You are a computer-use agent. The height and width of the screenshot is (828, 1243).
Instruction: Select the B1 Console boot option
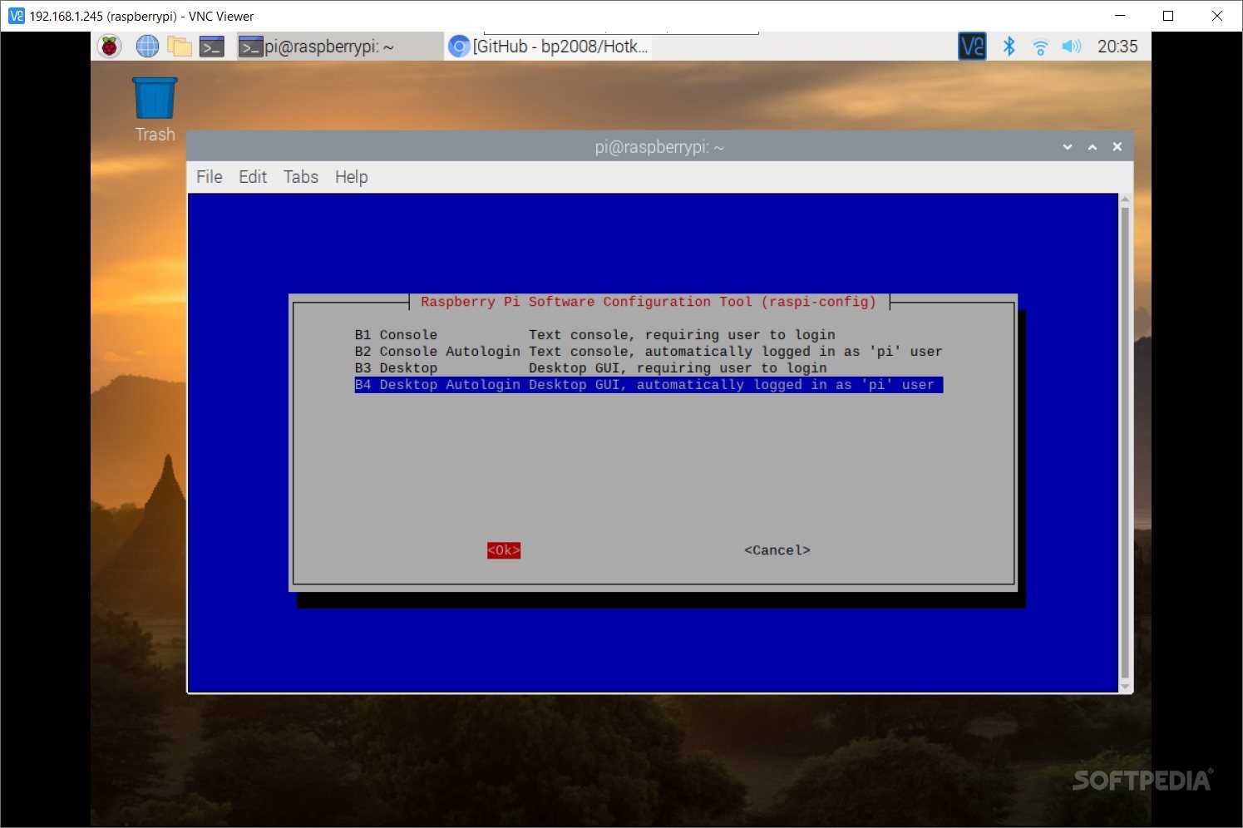[x=649, y=335]
